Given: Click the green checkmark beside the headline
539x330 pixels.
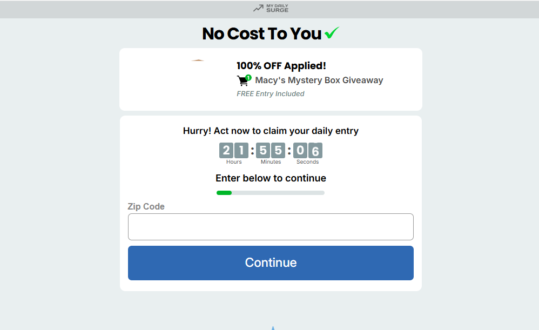Looking at the screenshot, I should point(332,33).
